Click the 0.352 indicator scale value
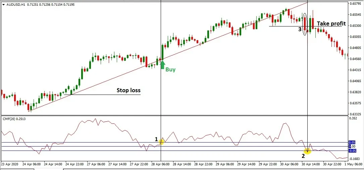 click(x=353, y=118)
